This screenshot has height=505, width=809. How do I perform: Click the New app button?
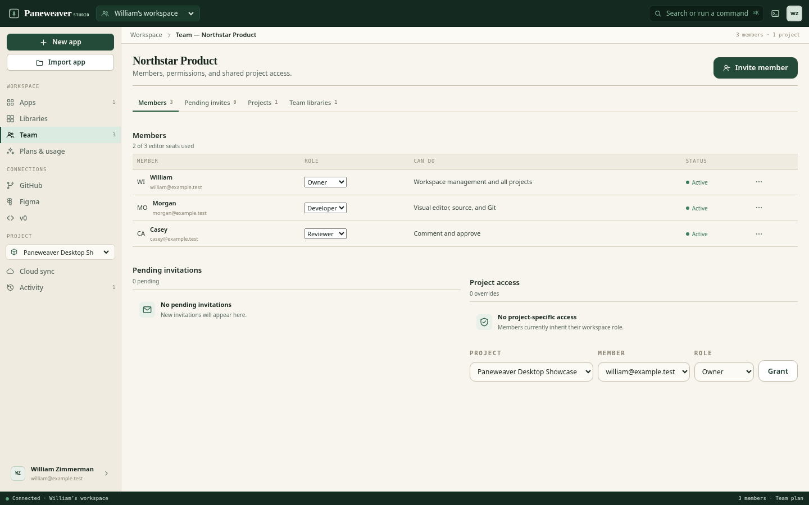[x=60, y=42]
